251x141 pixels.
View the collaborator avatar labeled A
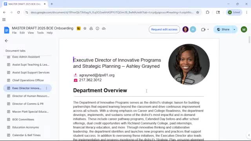pos(193,29)
